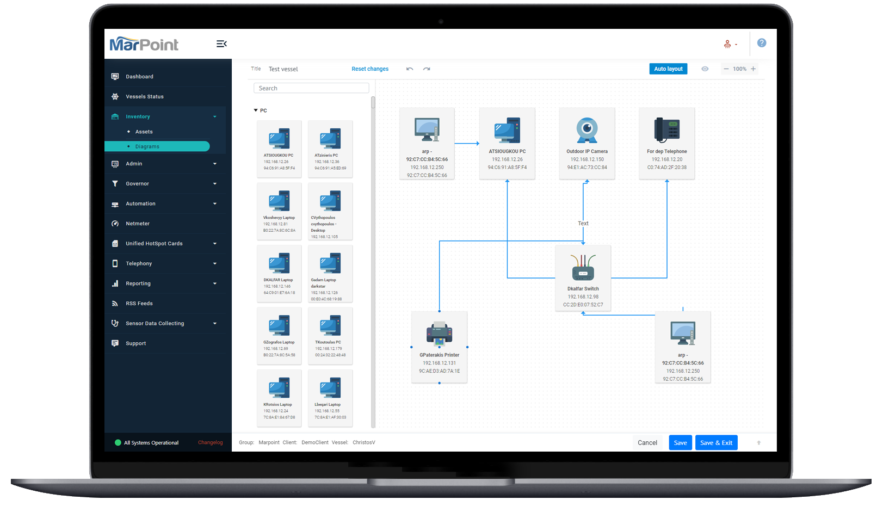Open the Dashboard from the sidebar icon

(x=115, y=76)
